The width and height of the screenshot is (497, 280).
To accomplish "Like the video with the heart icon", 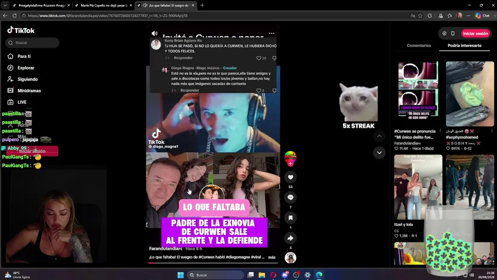I will (290, 177).
